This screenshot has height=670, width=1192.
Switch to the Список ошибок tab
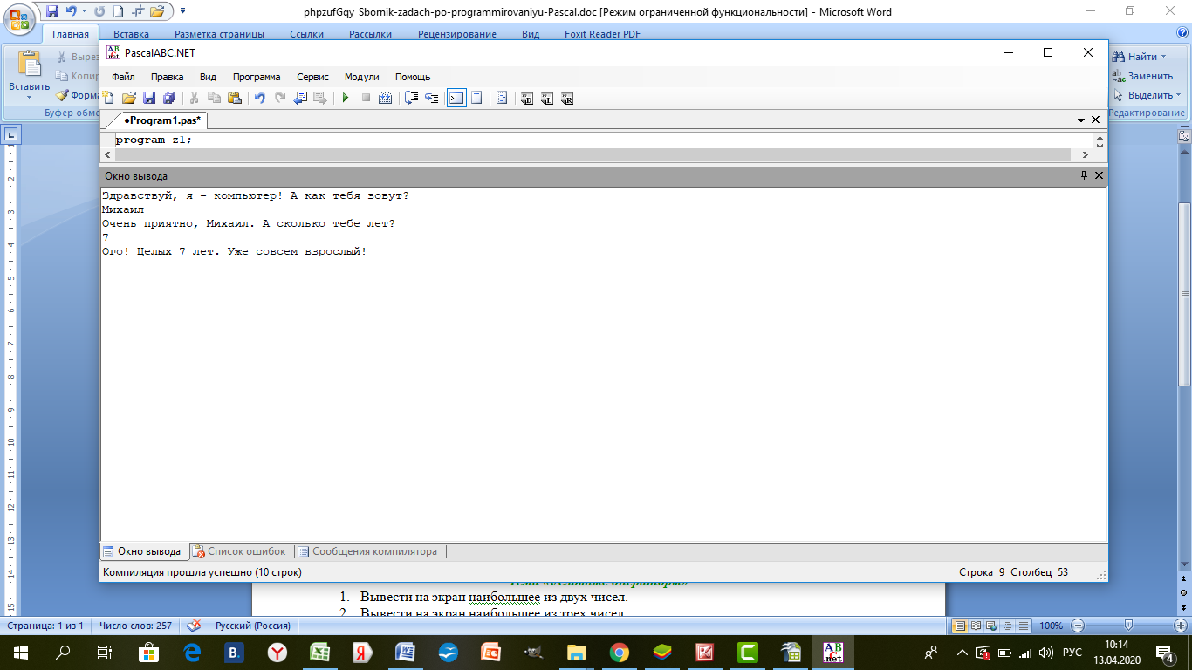click(x=238, y=551)
